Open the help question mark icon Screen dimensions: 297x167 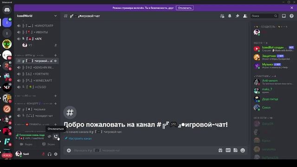pyautogui.click(x=291, y=16)
